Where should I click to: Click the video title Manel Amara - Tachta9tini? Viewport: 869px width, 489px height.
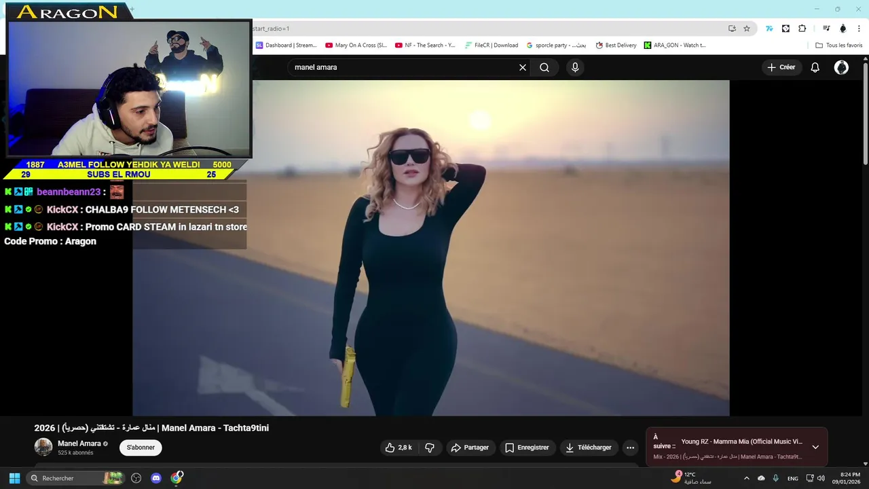[151, 428]
